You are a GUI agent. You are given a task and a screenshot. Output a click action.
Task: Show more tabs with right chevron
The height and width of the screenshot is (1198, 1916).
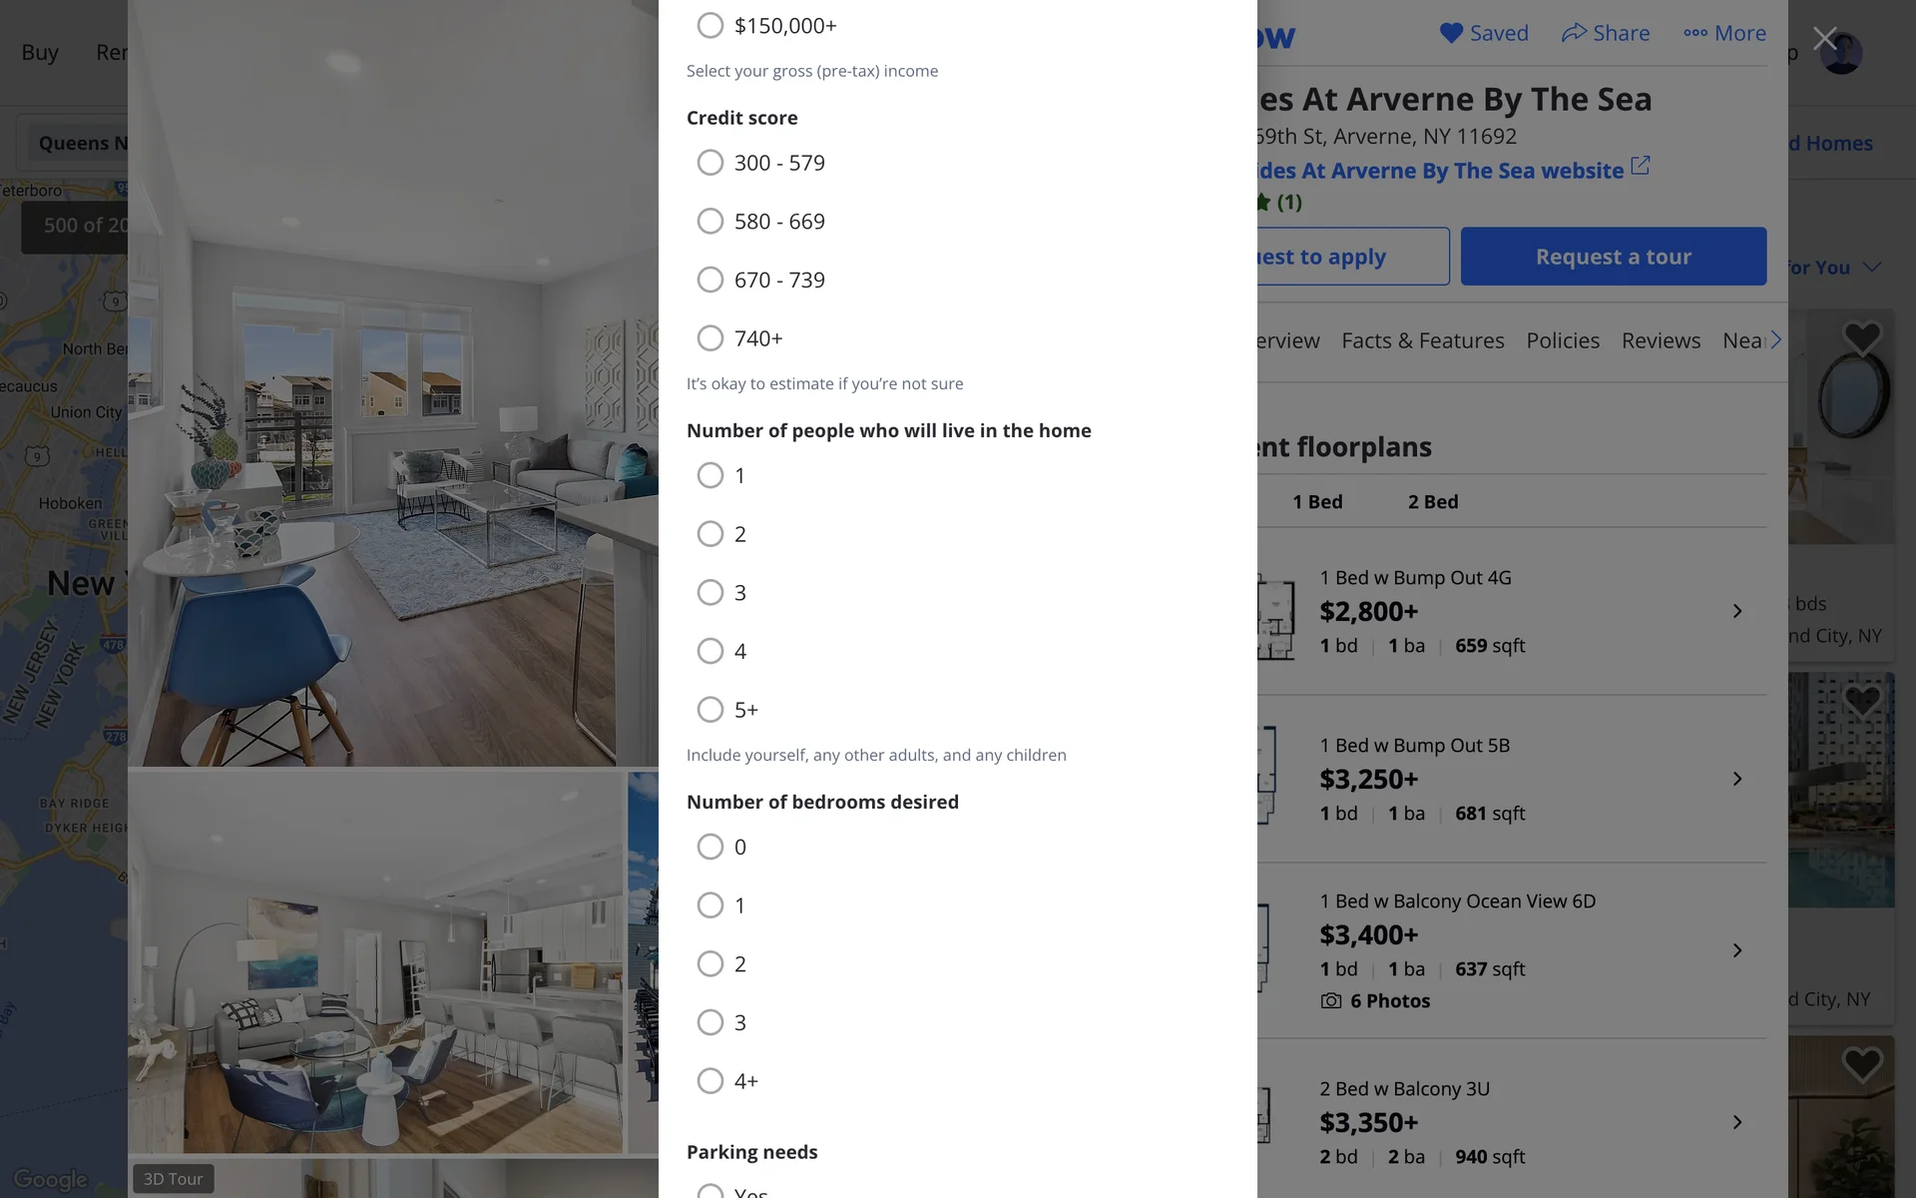pos(1775,340)
